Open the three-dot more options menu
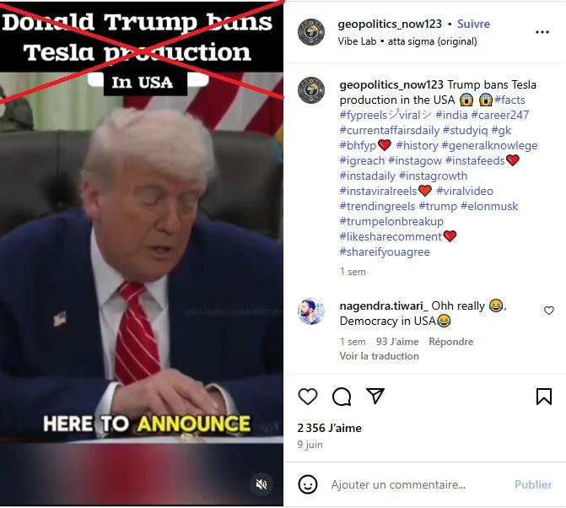The image size is (566, 508). tap(542, 32)
